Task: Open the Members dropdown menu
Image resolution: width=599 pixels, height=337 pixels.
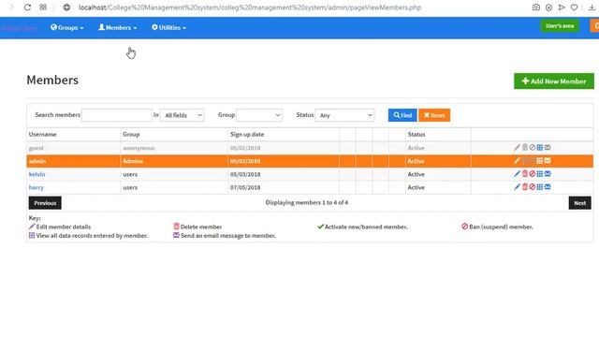Action: tap(118, 27)
